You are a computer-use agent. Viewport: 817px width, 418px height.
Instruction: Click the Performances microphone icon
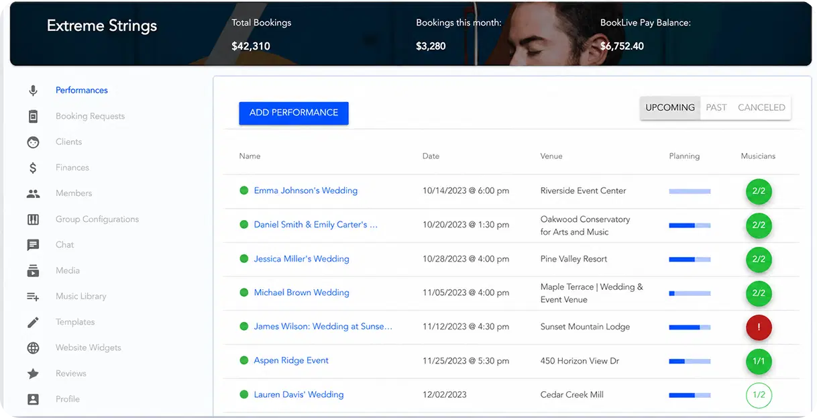click(33, 91)
